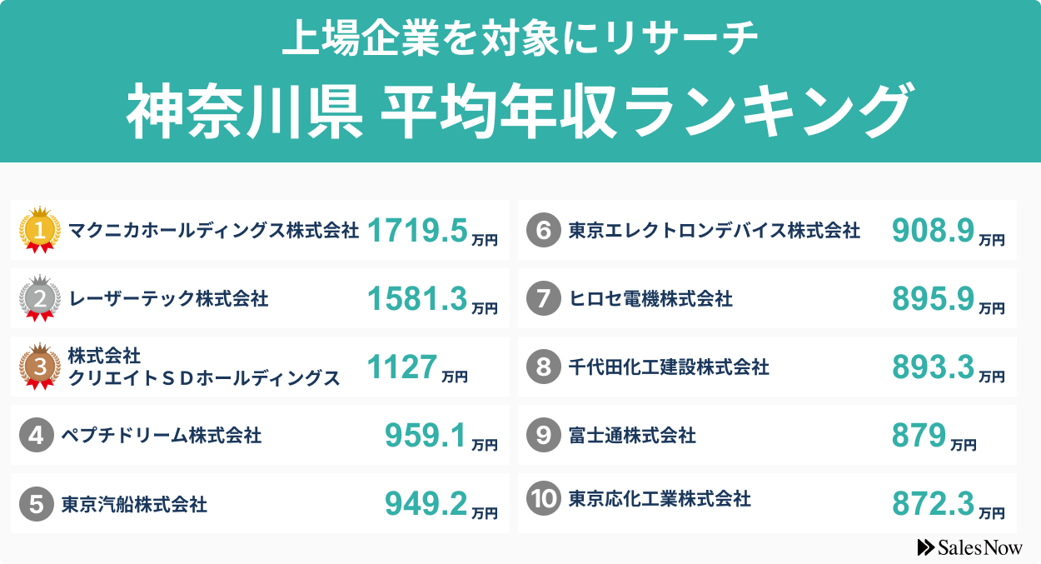Viewport: 1041px width, 564px height.
Task: Click the silver rank 2 medal icon
Action: pyautogui.click(x=40, y=297)
